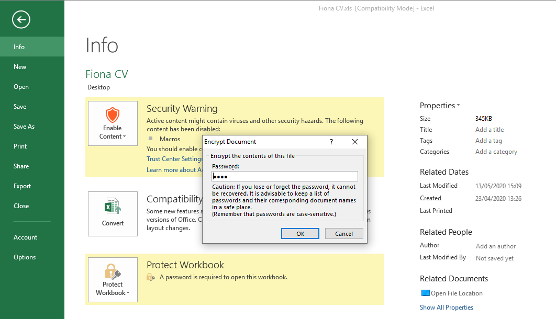Click the Security Warning heading
This screenshot has height=319, width=556.
click(x=182, y=109)
